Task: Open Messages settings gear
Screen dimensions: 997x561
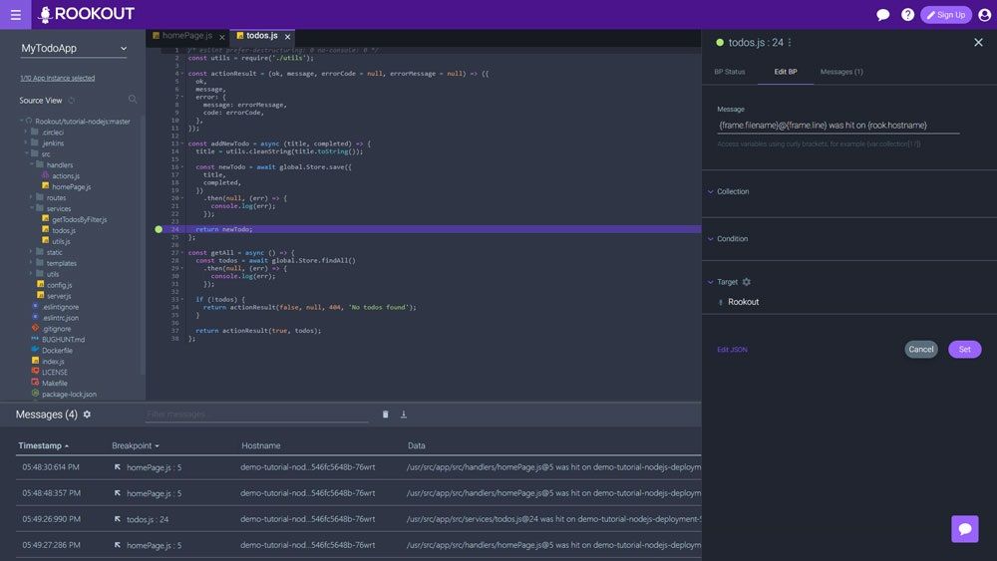Action: [x=87, y=415]
